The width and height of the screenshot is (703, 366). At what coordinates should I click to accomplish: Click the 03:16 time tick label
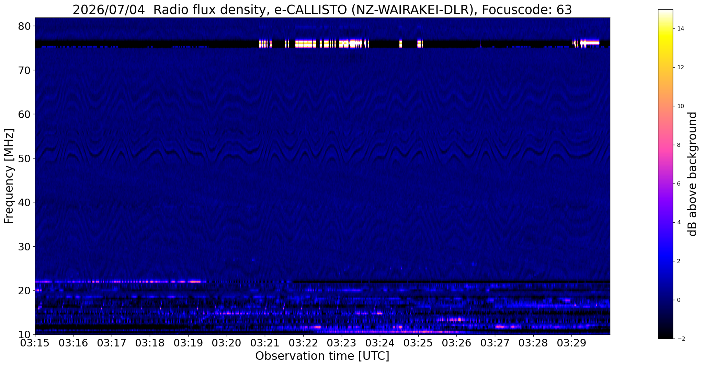[73, 343]
